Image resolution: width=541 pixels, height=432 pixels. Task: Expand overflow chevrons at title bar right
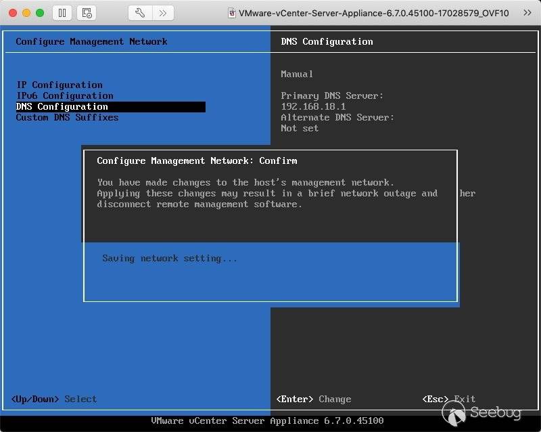[x=527, y=13]
